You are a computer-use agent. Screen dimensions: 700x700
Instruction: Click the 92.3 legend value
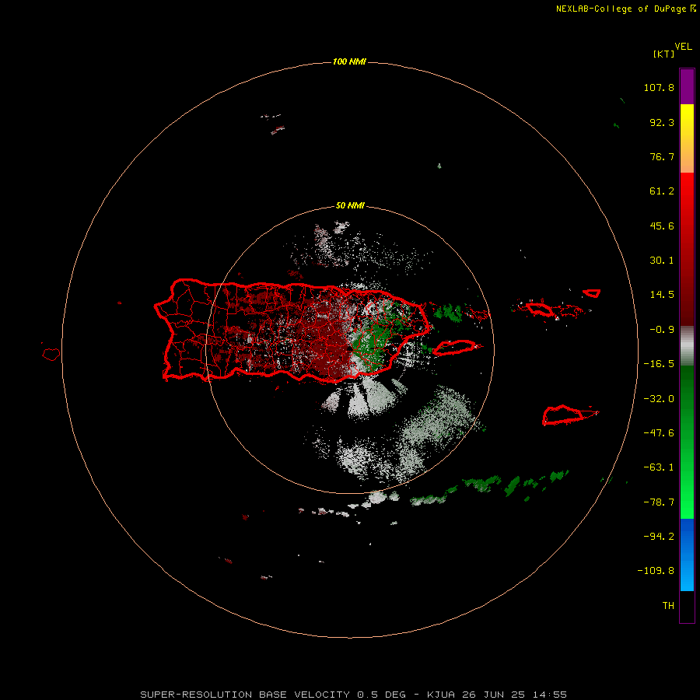click(x=662, y=122)
